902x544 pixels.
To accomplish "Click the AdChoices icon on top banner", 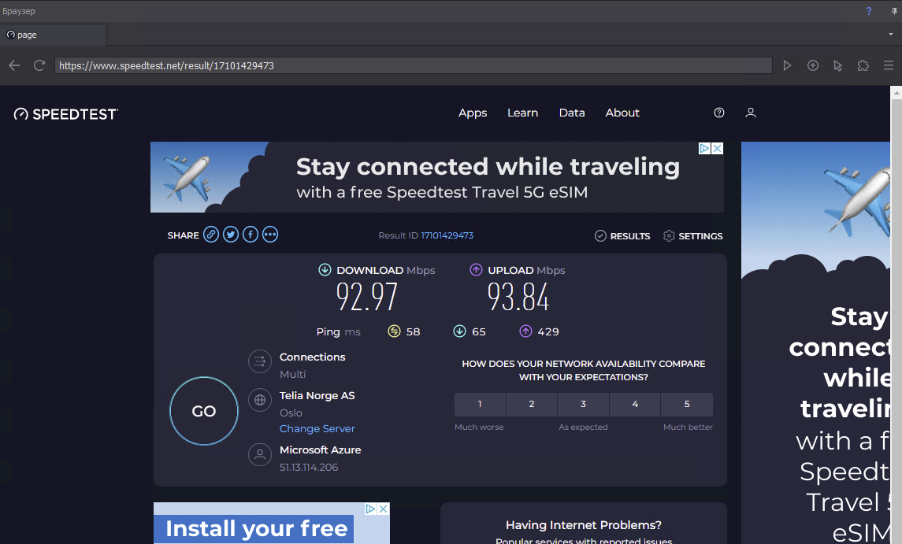I will (x=705, y=148).
